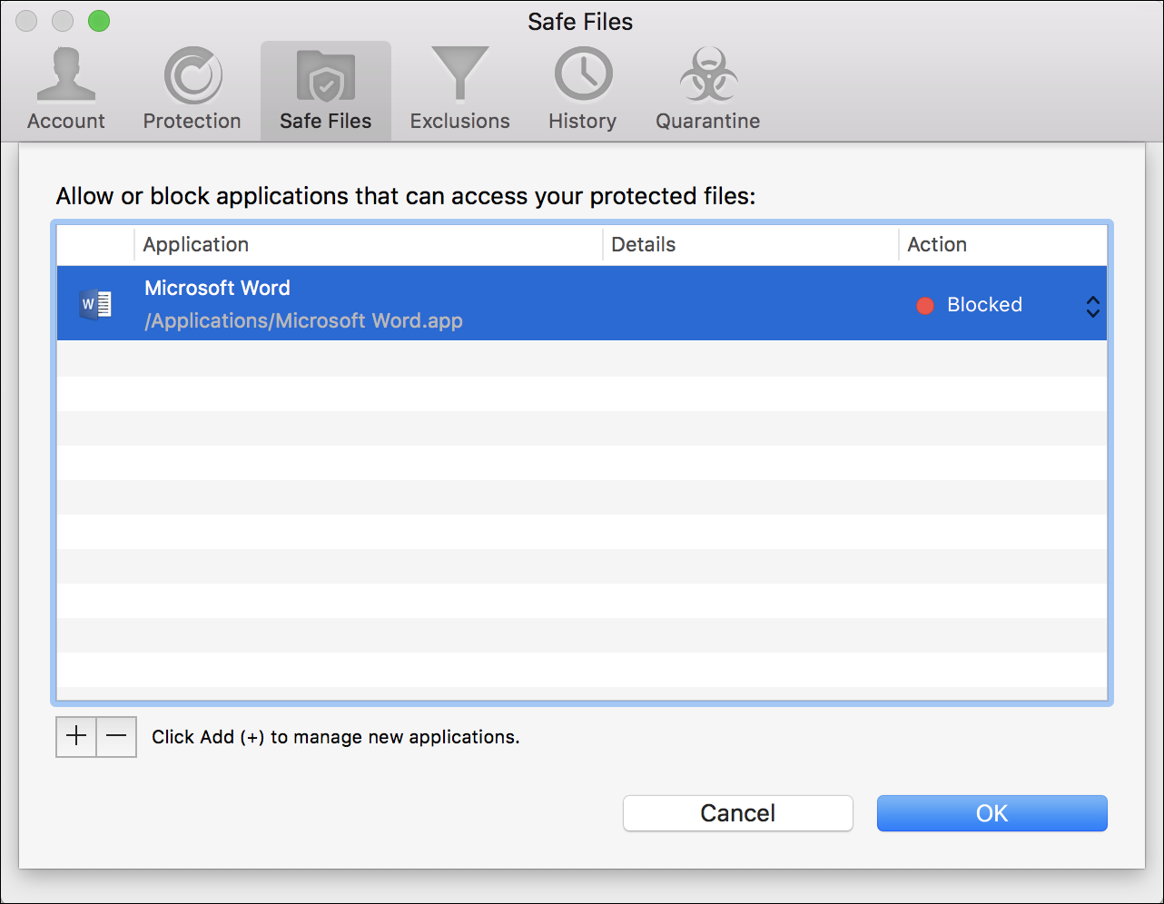Select the Microsoft Word row name
Viewport: 1164px width, 904px height.
tap(218, 288)
